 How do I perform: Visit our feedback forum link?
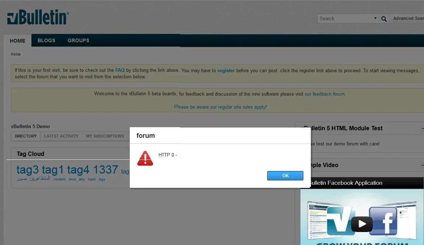click(324, 94)
